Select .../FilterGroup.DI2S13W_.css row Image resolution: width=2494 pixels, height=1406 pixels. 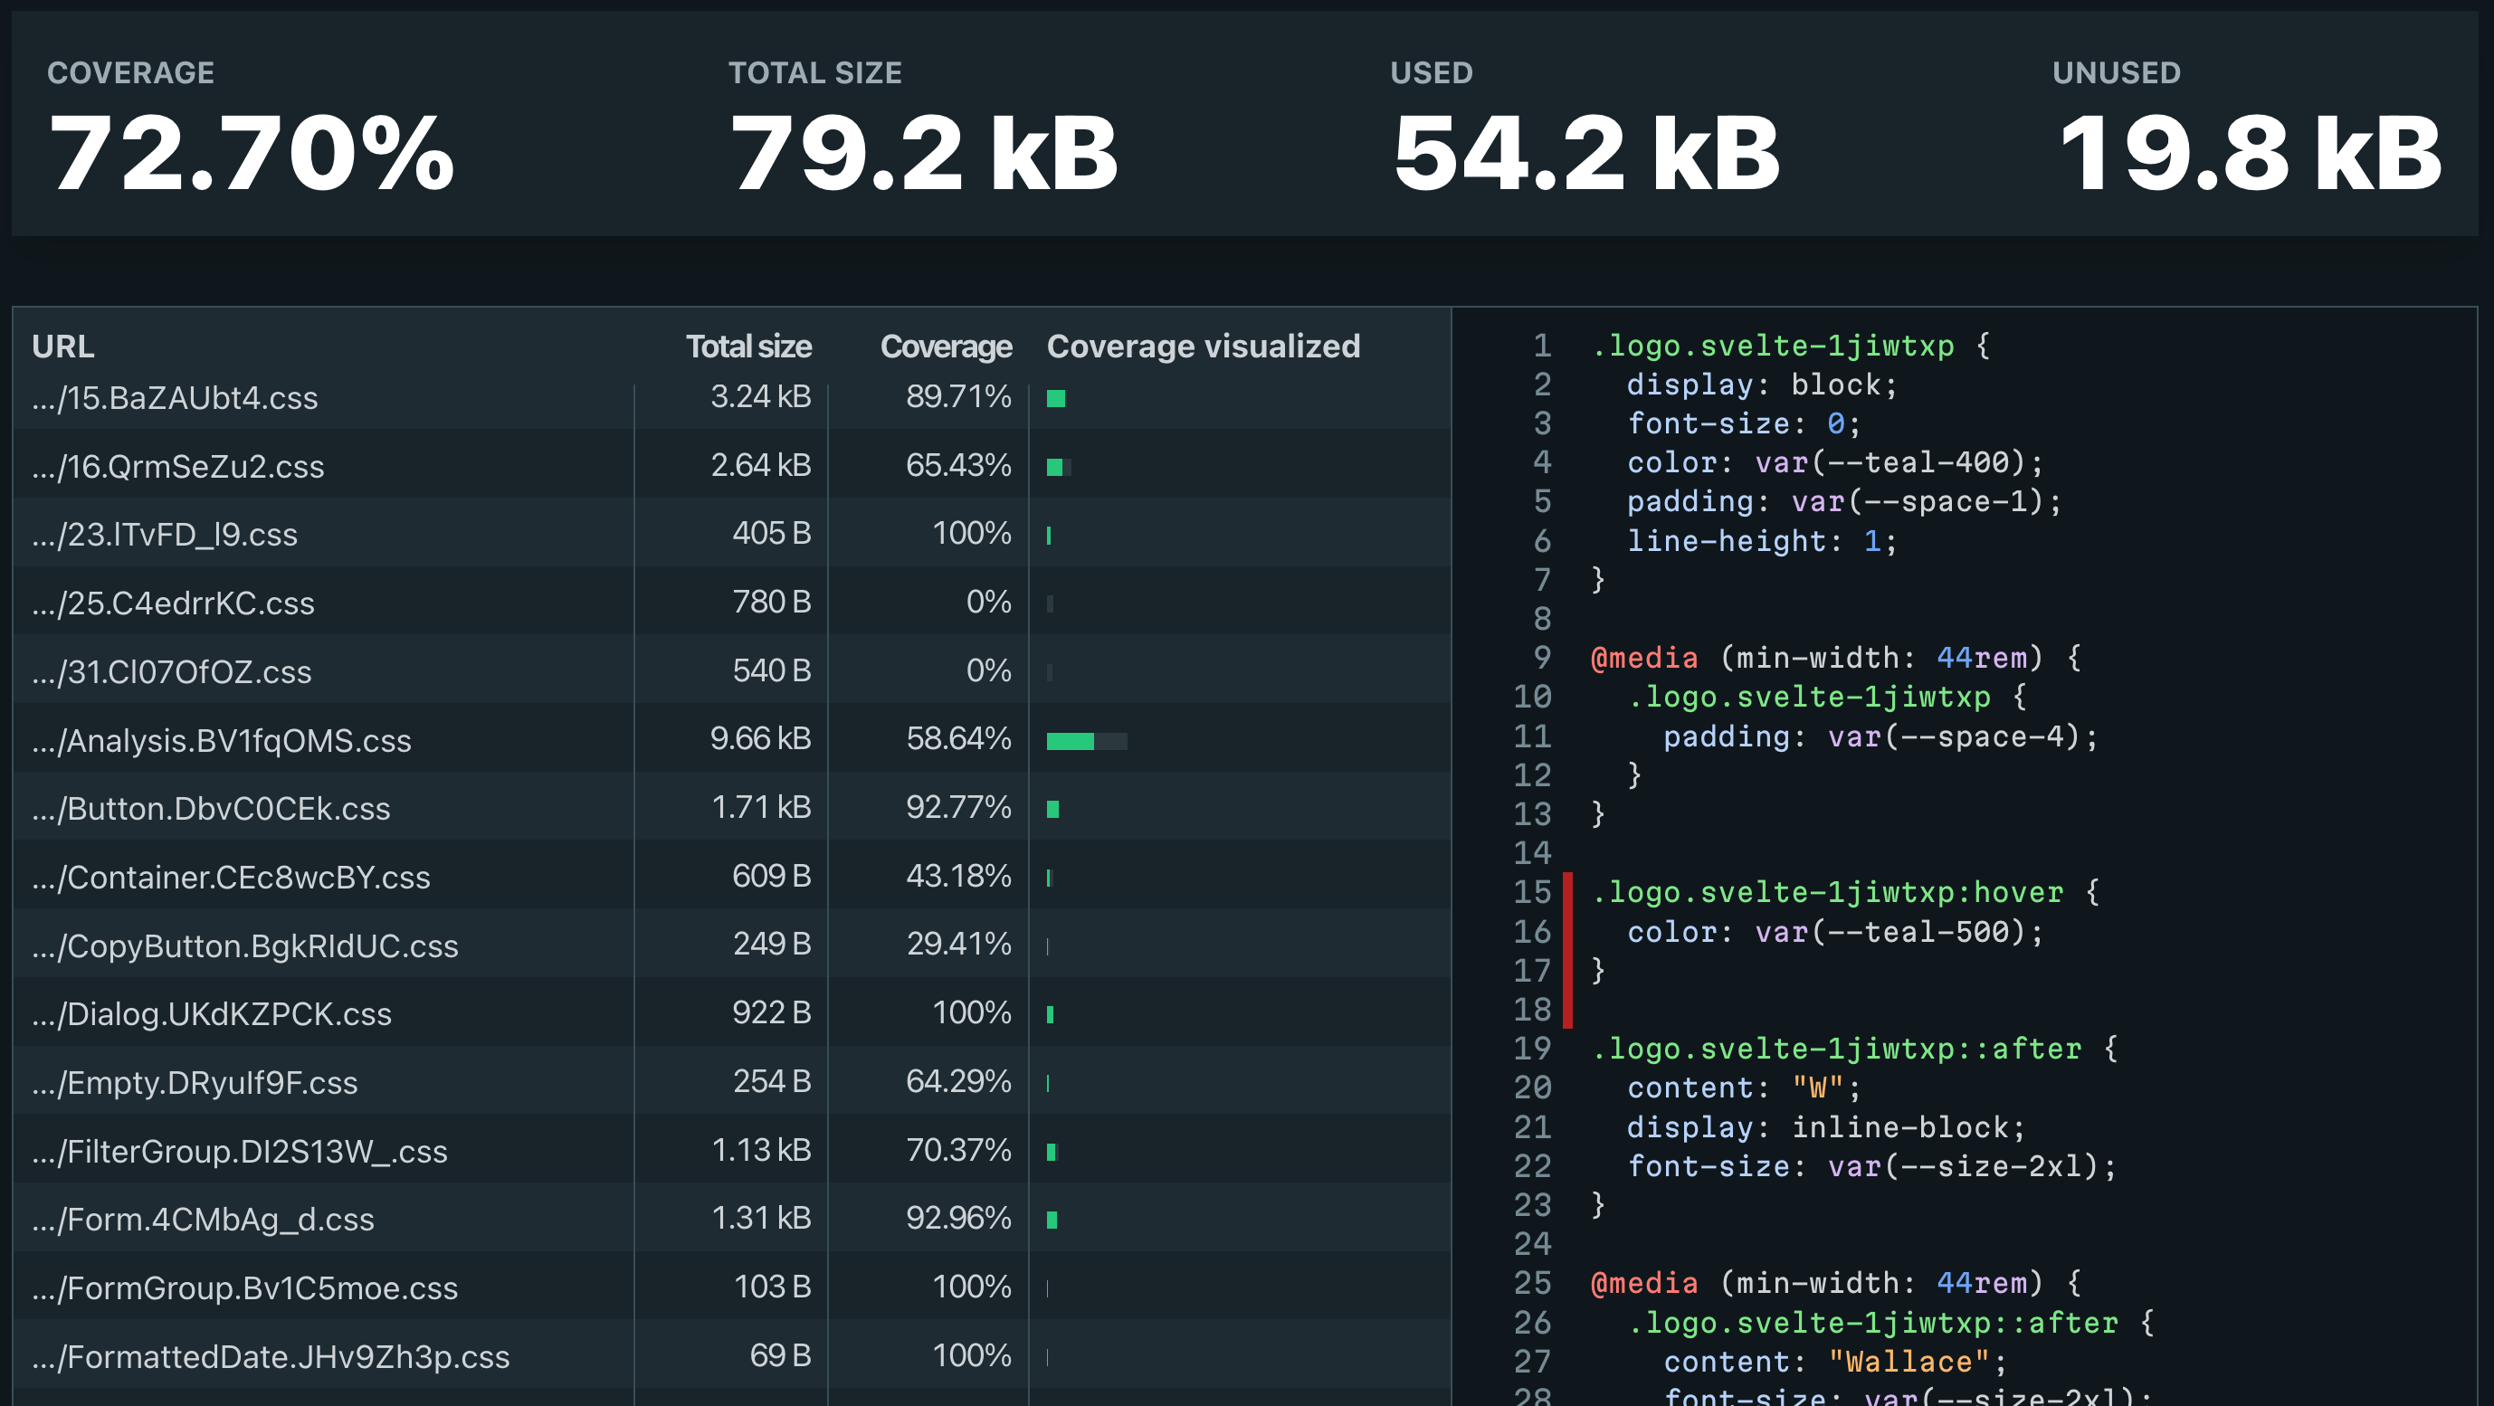point(240,1151)
